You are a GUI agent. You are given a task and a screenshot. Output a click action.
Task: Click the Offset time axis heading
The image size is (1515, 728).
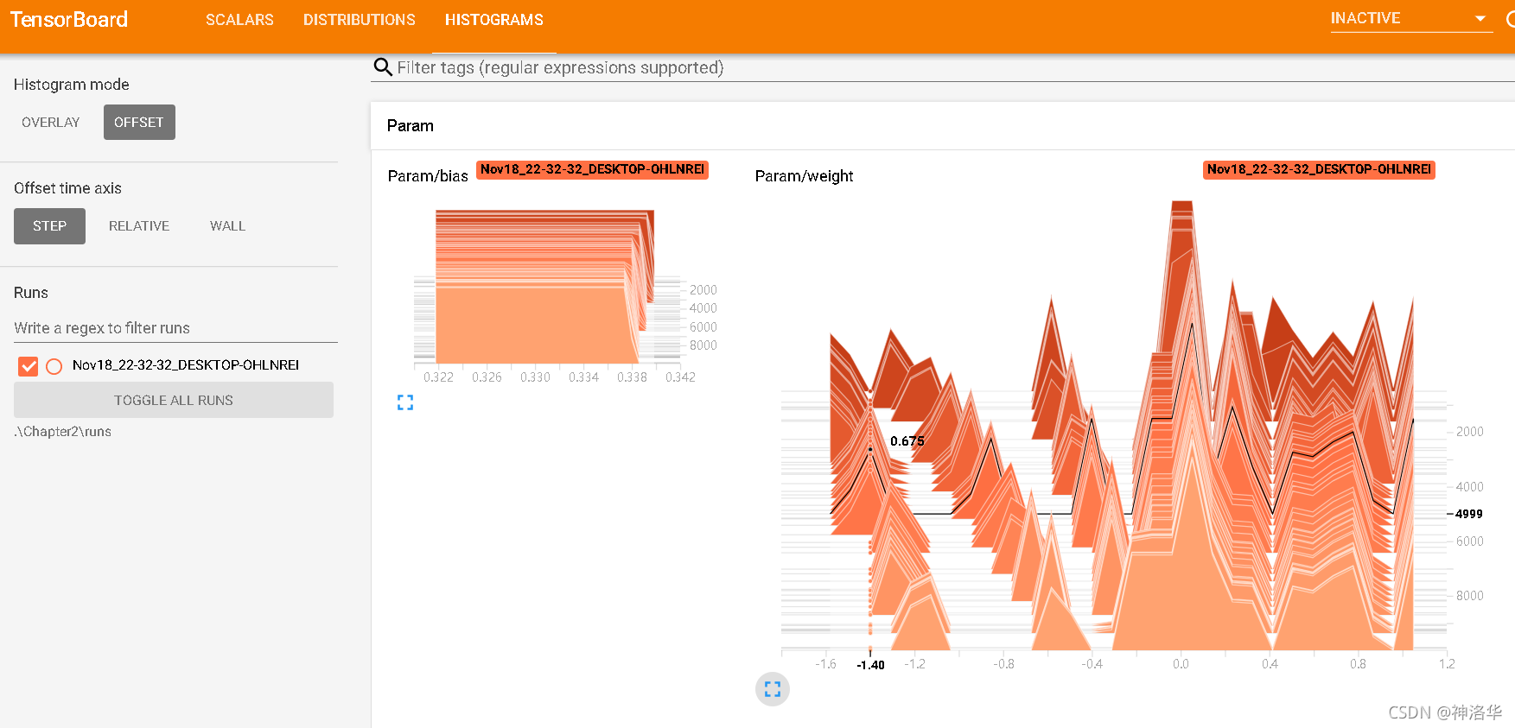pyautogui.click(x=67, y=188)
